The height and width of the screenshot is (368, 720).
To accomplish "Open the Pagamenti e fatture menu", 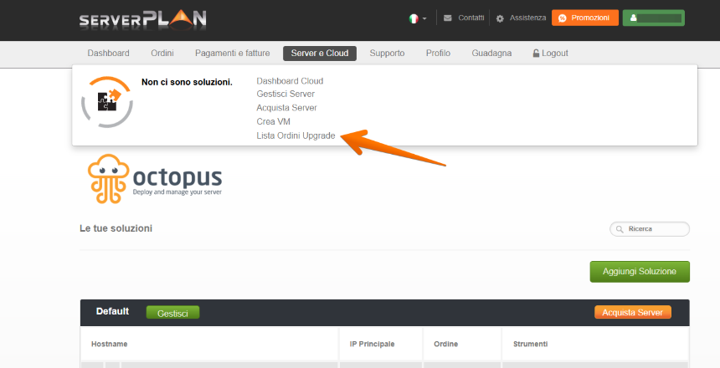I will pos(232,54).
